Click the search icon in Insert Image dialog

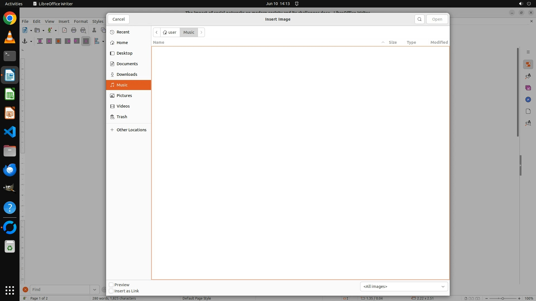coord(419,19)
